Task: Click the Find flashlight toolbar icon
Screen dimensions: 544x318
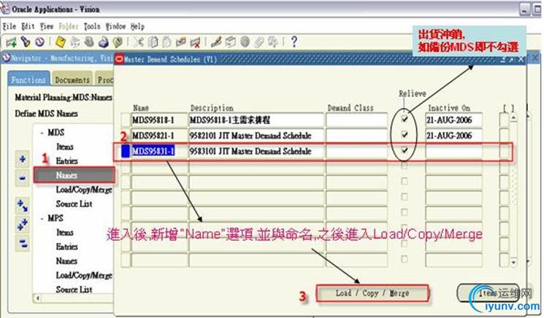Action: [26, 42]
